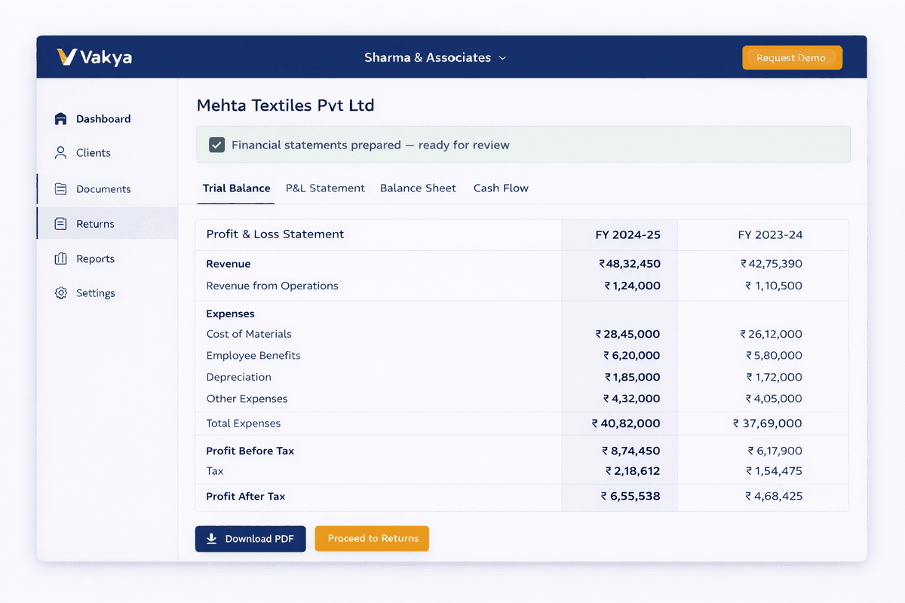The image size is (905, 603).
Task: Open the Sharma & Associates firm dropdown
Action: point(428,57)
